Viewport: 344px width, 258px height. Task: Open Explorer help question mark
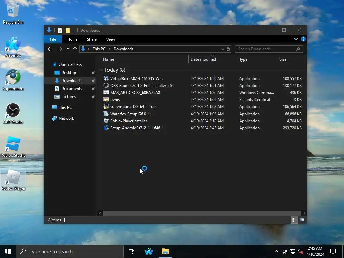pos(303,39)
